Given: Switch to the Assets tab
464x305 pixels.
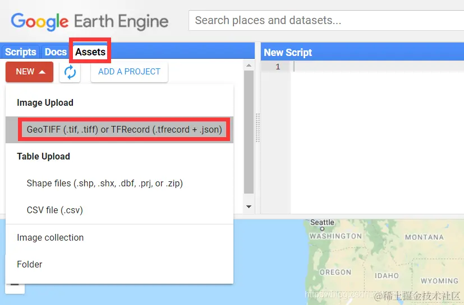Looking at the screenshot, I should click(90, 52).
